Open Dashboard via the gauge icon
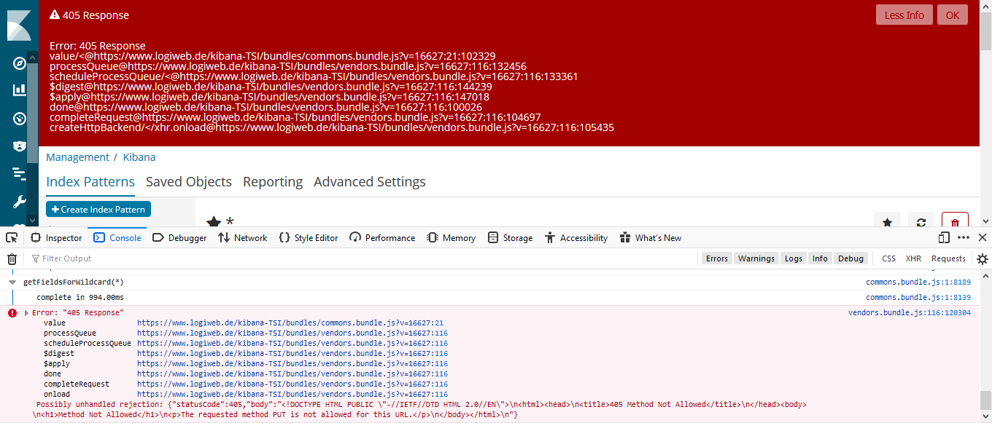The width and height of the screenshot is (992, 423). (20, 119)
